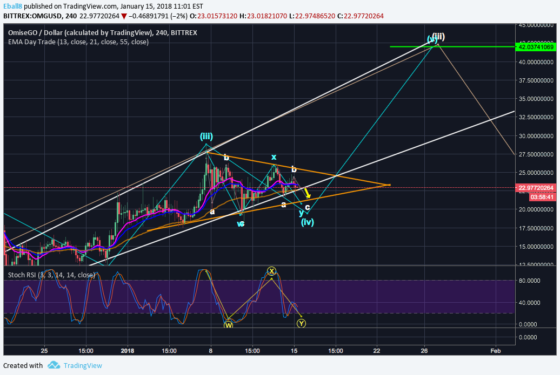Click the green horizontal target line
This screenshot has height=375, width=560.
[x=452, y=47]
